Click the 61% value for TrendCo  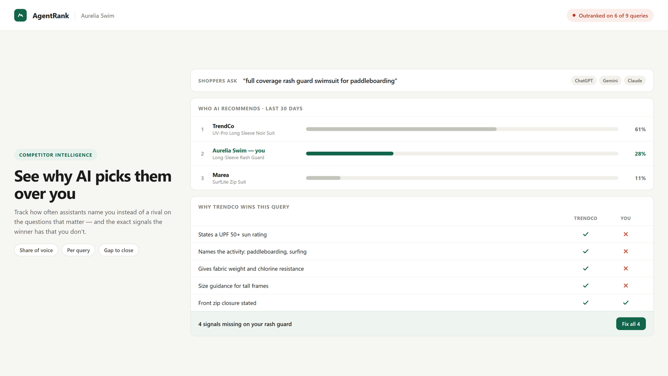pyautogui.click(x=640, y=130)
